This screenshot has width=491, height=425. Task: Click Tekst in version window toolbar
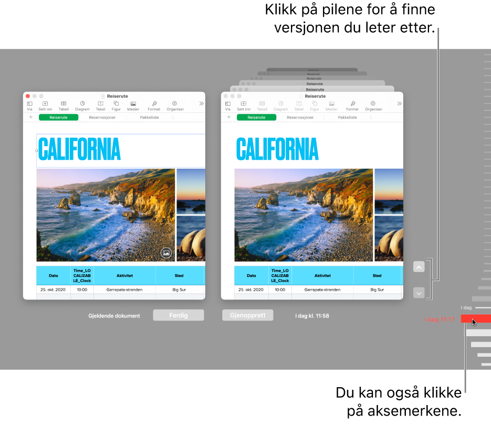[299, 106]
